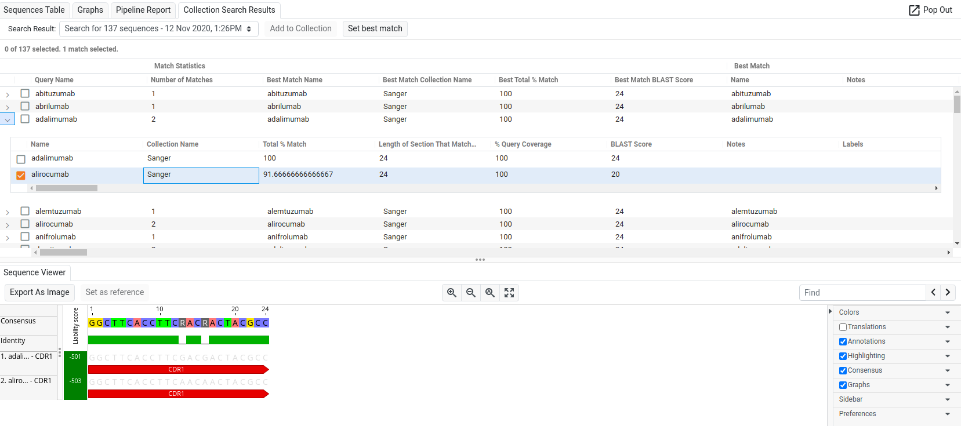Expand the Annotations options arrow
This screenshot has width=961, height=426.
[x=948, y=341]
